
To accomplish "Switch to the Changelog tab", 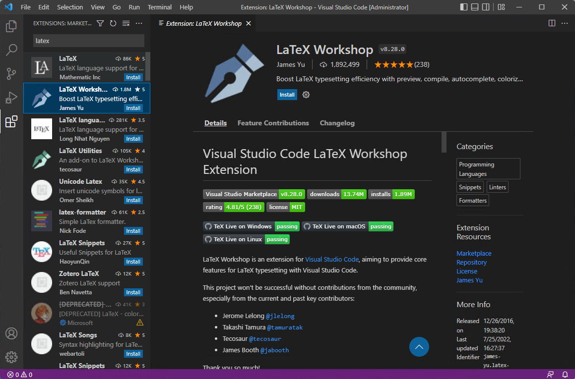I will [x=337, y=123].
